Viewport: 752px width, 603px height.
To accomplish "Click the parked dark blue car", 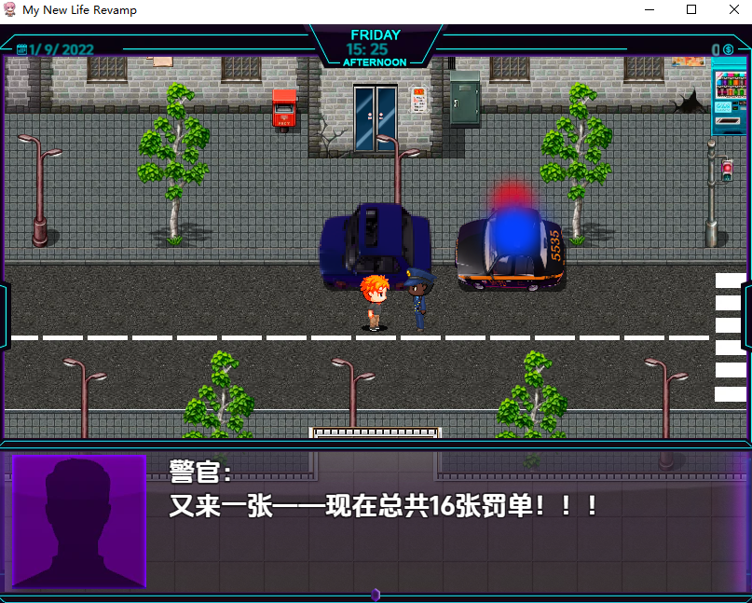I will click(375, 244).
